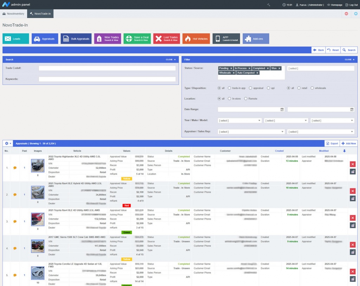View chart for 2022 Toyota Highlander row
Viewport: 360px width, 286px height.
coord(353,171)
